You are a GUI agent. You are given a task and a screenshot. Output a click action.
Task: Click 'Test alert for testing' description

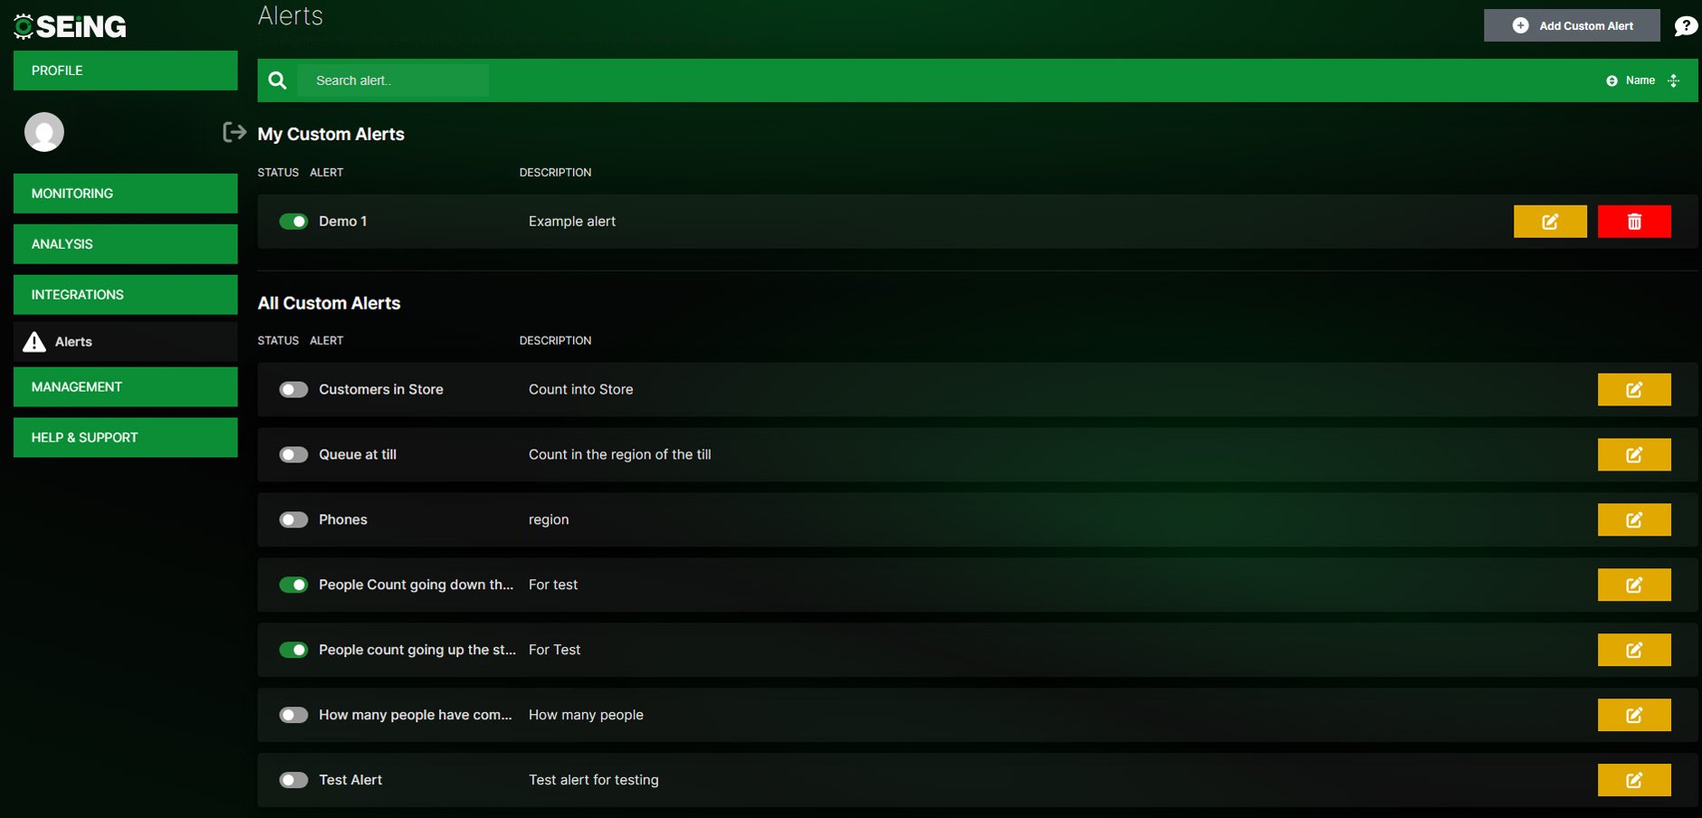[594, 781]
